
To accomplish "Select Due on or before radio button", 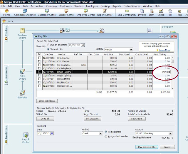I will (48, 45).
